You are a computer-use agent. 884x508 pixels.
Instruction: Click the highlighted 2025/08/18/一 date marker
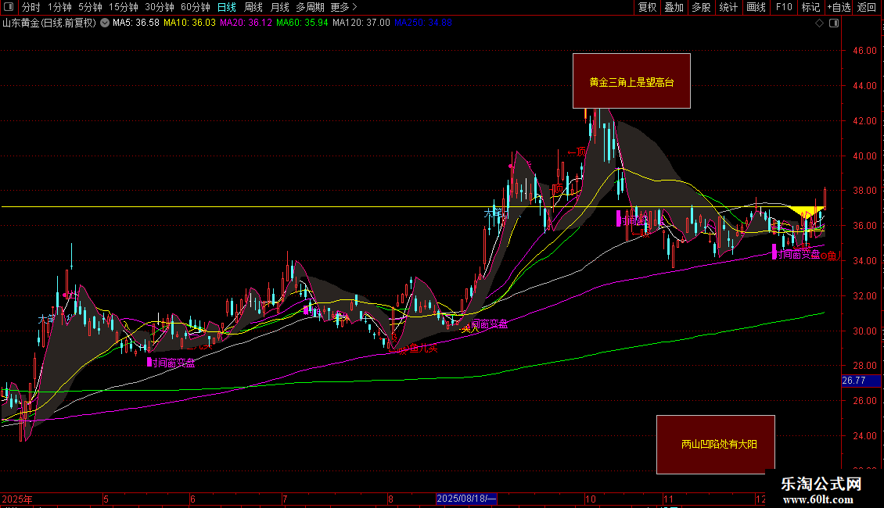[x=467, y=499]
